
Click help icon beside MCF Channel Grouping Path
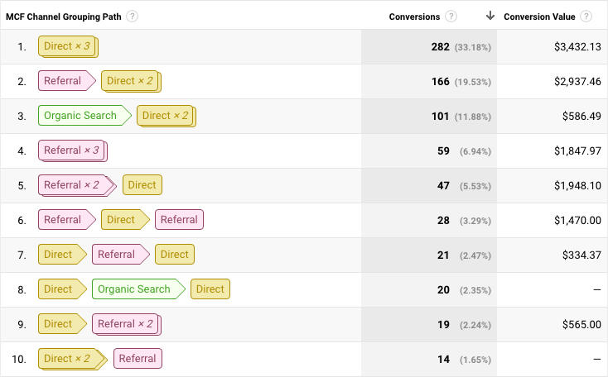[x=133, y=17]
